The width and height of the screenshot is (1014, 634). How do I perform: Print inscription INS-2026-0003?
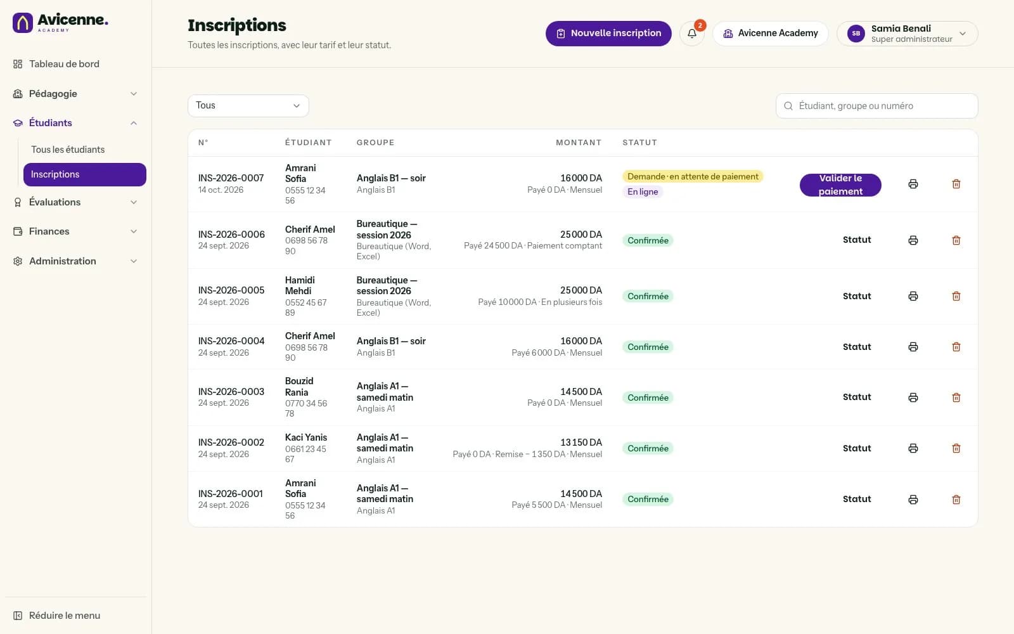(913, 398)
